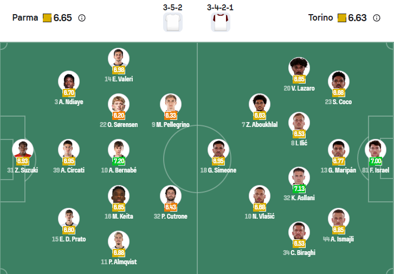Open G. Simeone player avatar
The width and height of the screenshot is (394, 274).
(218, 149)
